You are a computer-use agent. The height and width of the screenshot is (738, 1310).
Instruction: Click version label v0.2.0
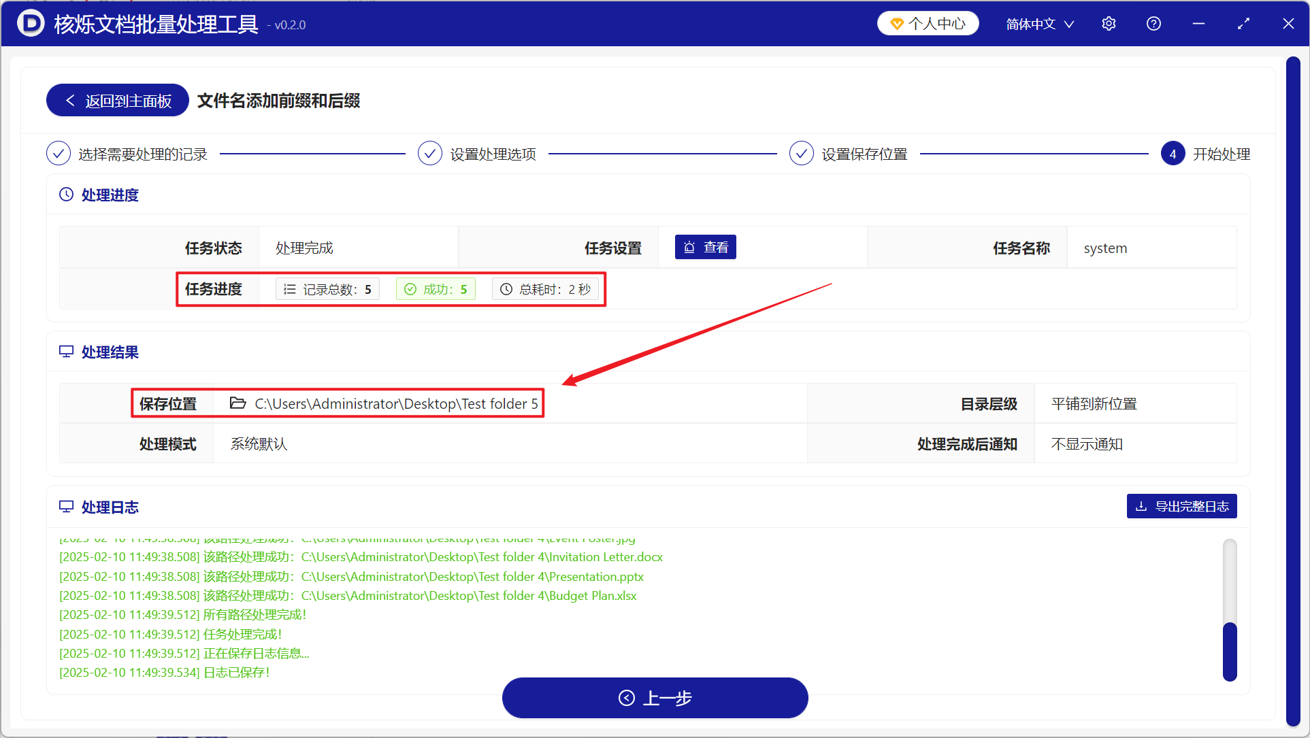pyautogui.click(x=290, y=25)
